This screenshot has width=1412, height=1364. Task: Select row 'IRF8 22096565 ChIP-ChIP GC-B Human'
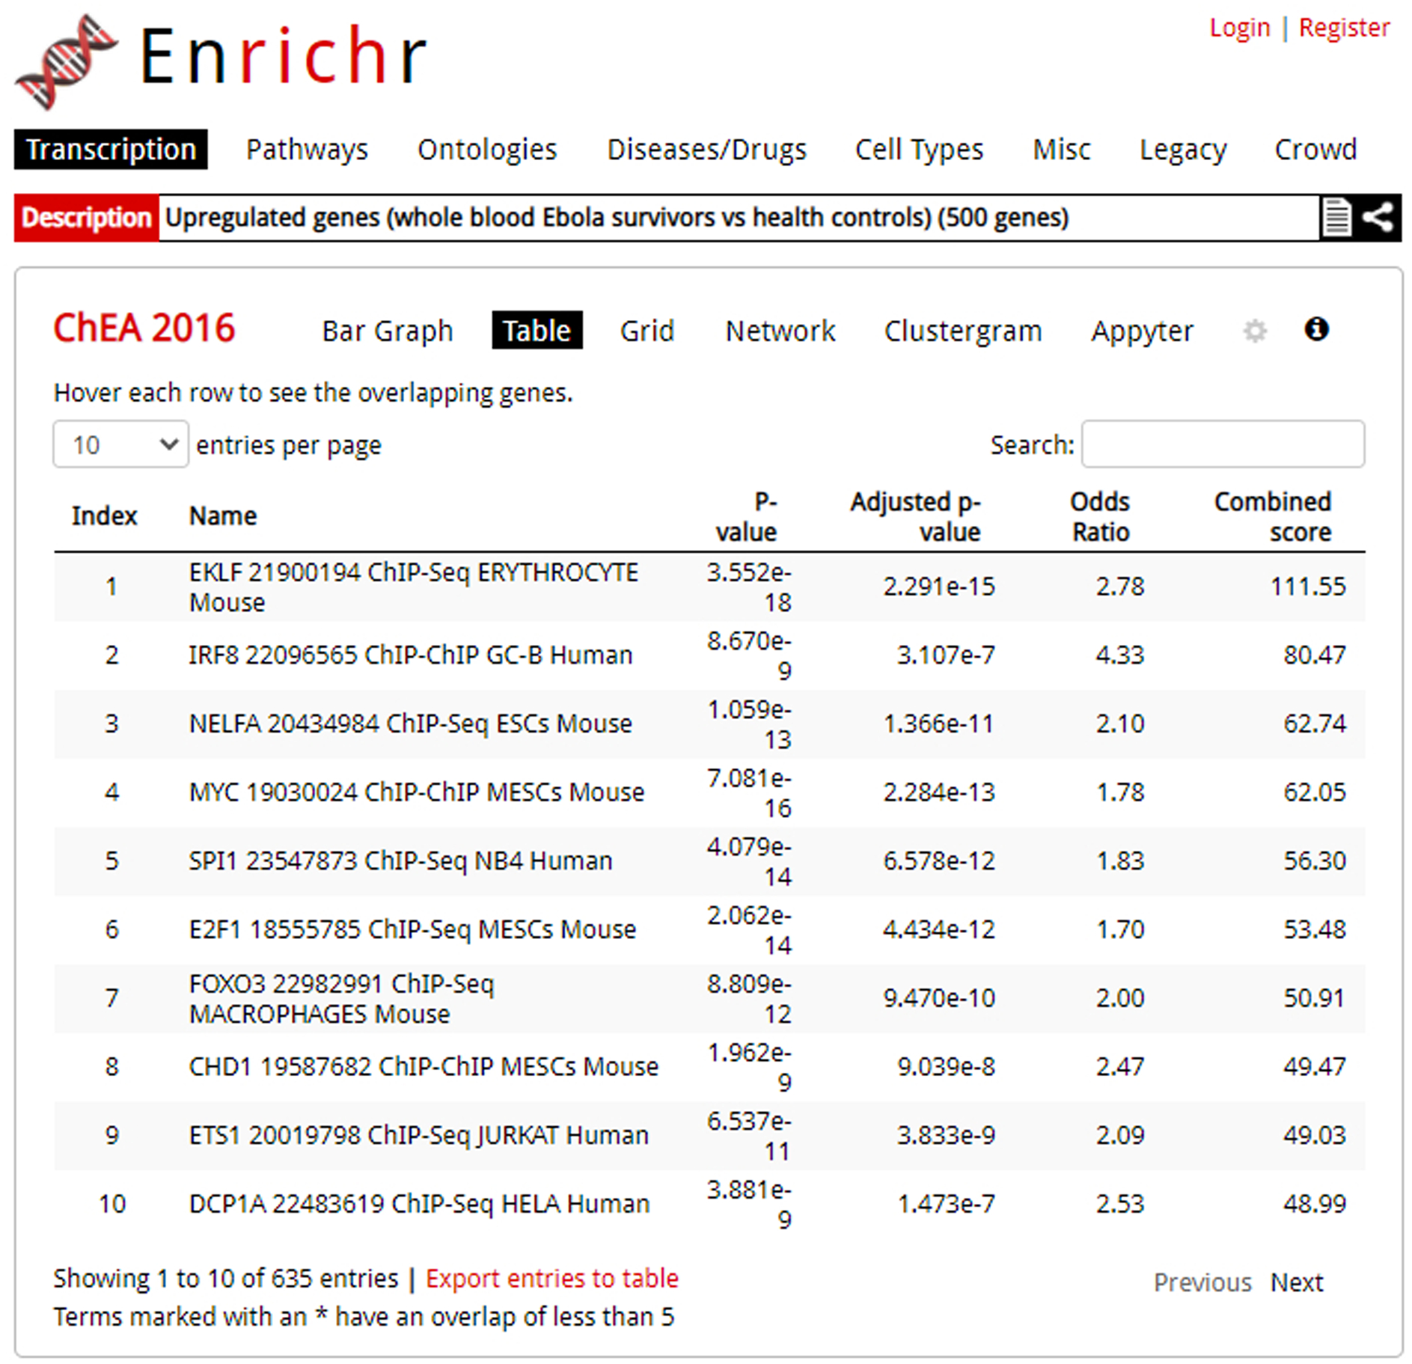709,655
